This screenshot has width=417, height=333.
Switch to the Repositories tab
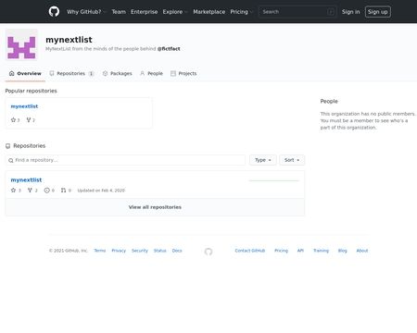click(x=71, y=73)
